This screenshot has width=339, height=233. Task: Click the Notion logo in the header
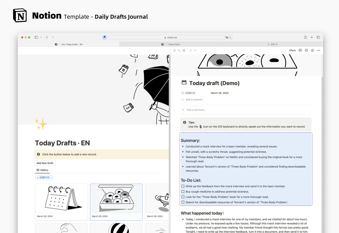click(20, 15)
